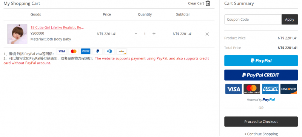Image resolution: width=302 pixels, height=137 pixels.
Task: Click the Subtotal column header
Action: (183, 14)
